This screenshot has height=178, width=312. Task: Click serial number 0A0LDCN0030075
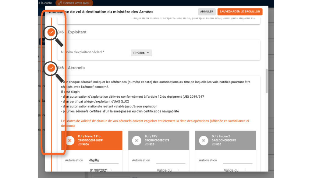click(x=224, y=140)
